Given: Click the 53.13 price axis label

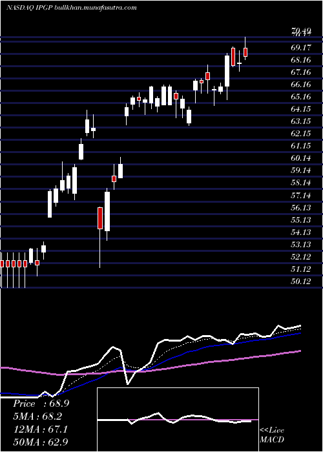Looking at the screenshot, I should 301,245.
